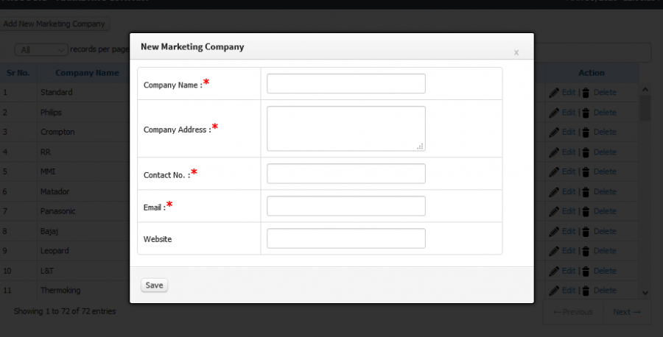Click Delete link for Philips company

click(x=605, y=113)
